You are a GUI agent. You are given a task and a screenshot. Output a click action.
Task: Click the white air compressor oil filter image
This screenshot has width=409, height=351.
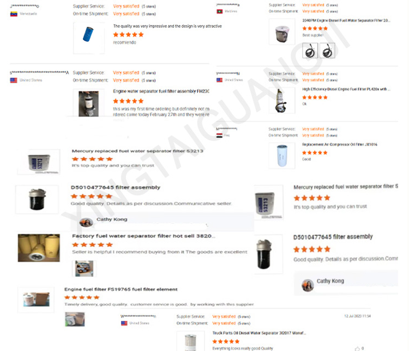[282, 156]
